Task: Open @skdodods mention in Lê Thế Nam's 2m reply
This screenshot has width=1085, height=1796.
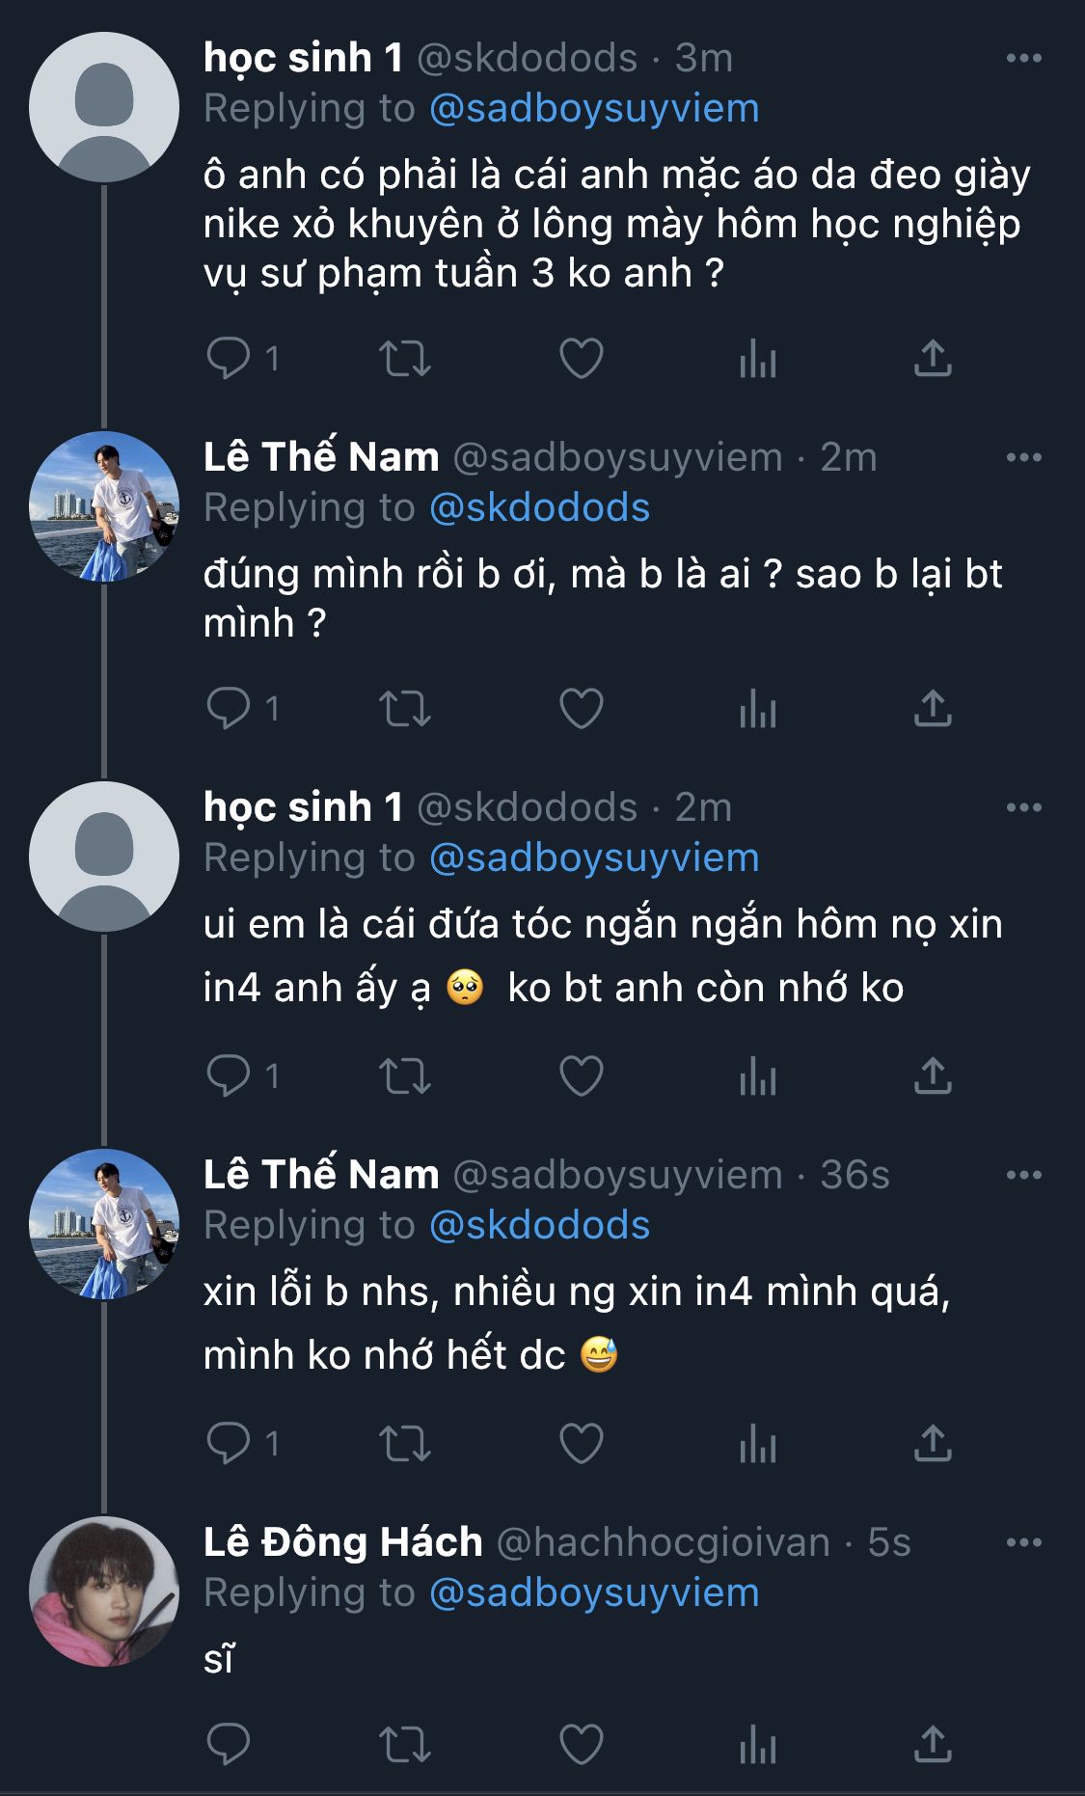Action: [x=539, y=508]
